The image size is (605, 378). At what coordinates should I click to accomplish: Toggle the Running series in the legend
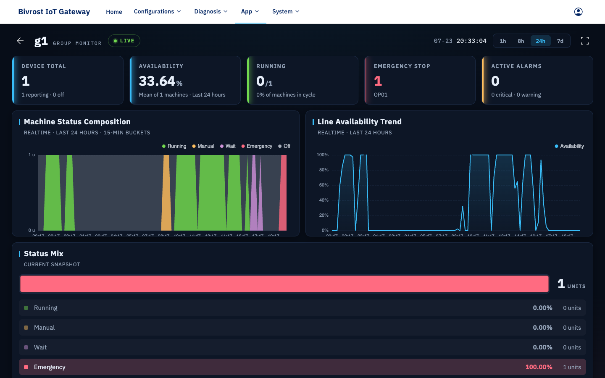pyautogui.click(x=174, y=146)
